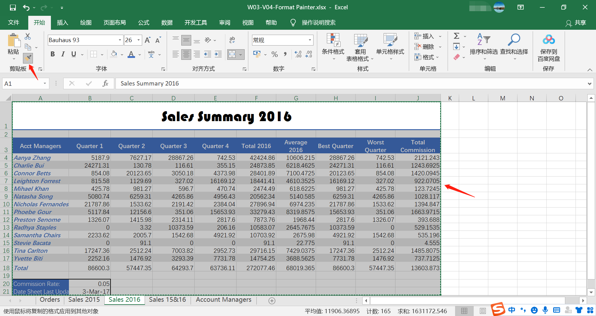Viewport: 596px width, 316px height.
Task: Toggle center horizontal alignment
Action: [x=186, y=55]
